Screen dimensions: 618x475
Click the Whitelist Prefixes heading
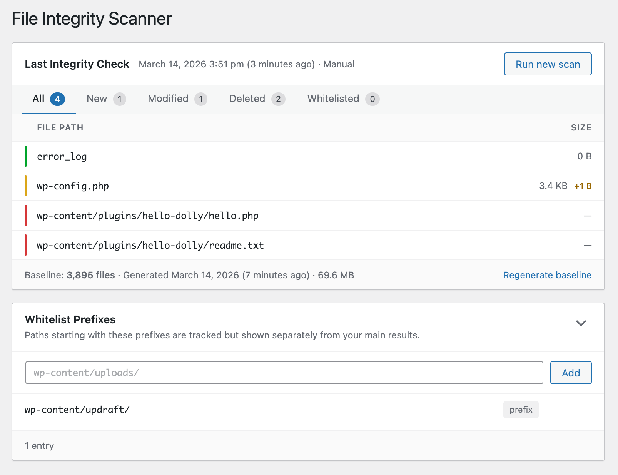[70, 319]
